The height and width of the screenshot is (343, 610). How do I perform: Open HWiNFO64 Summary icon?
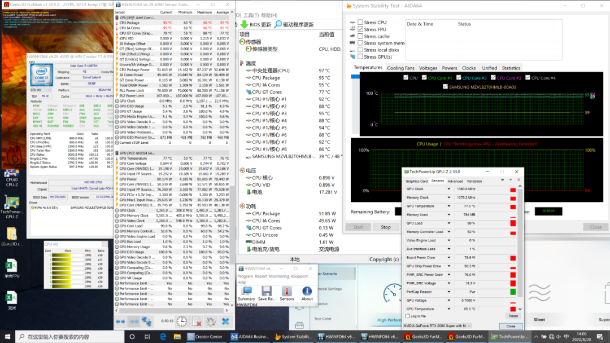pyautogui.click(x=246, y=292)
